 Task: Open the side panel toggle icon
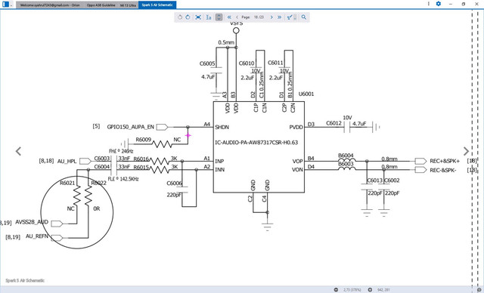(x=5, y=5)
